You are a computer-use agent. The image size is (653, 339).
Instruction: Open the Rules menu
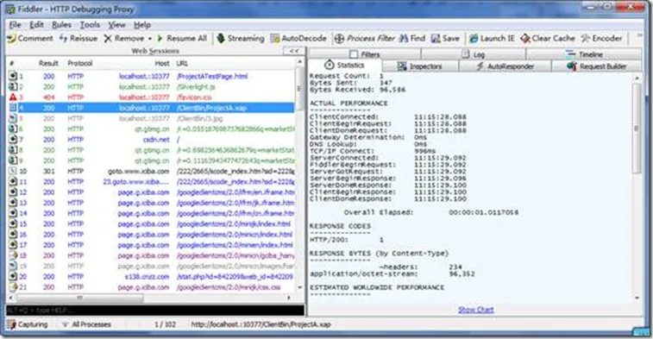pyautogui.click(x=61, y=25)
